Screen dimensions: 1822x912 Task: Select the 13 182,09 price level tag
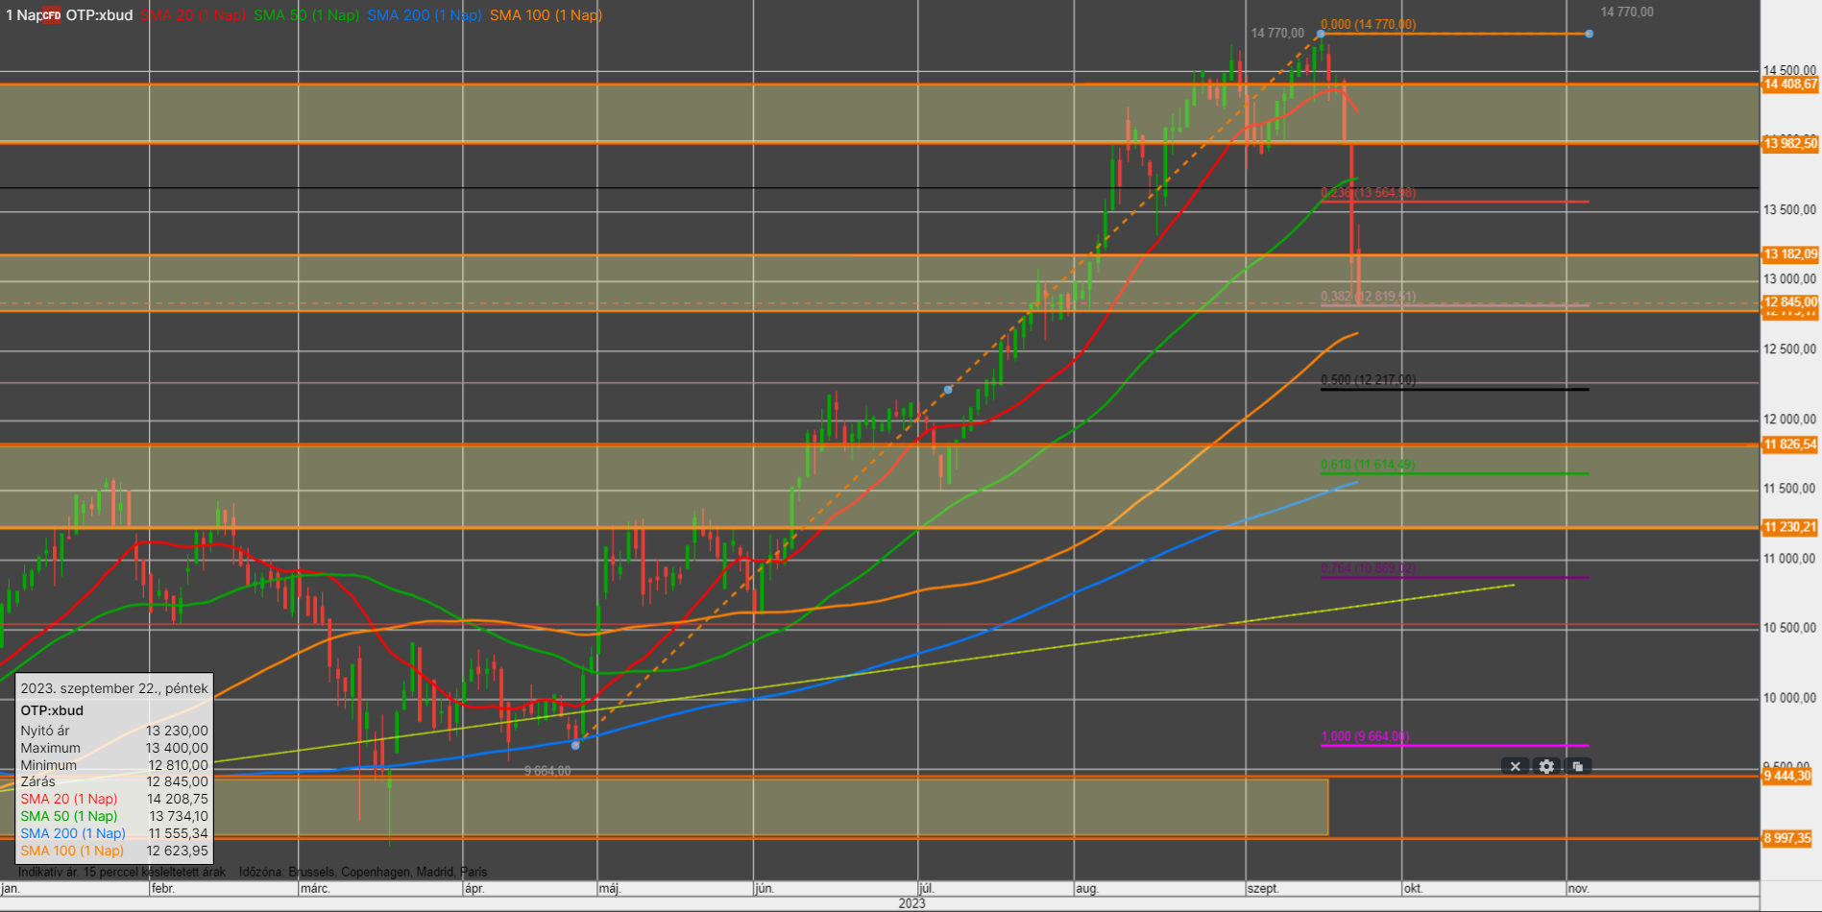pos(1789,254)
